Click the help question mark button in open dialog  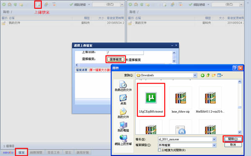(x=235, y=68)
